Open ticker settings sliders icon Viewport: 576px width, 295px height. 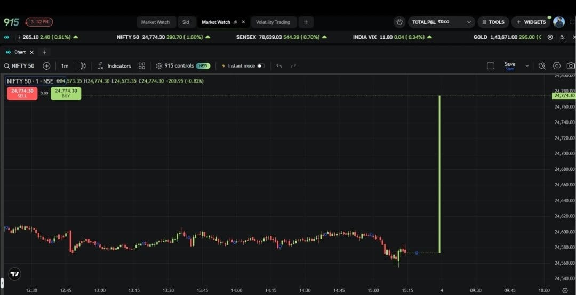pos(563,37)
